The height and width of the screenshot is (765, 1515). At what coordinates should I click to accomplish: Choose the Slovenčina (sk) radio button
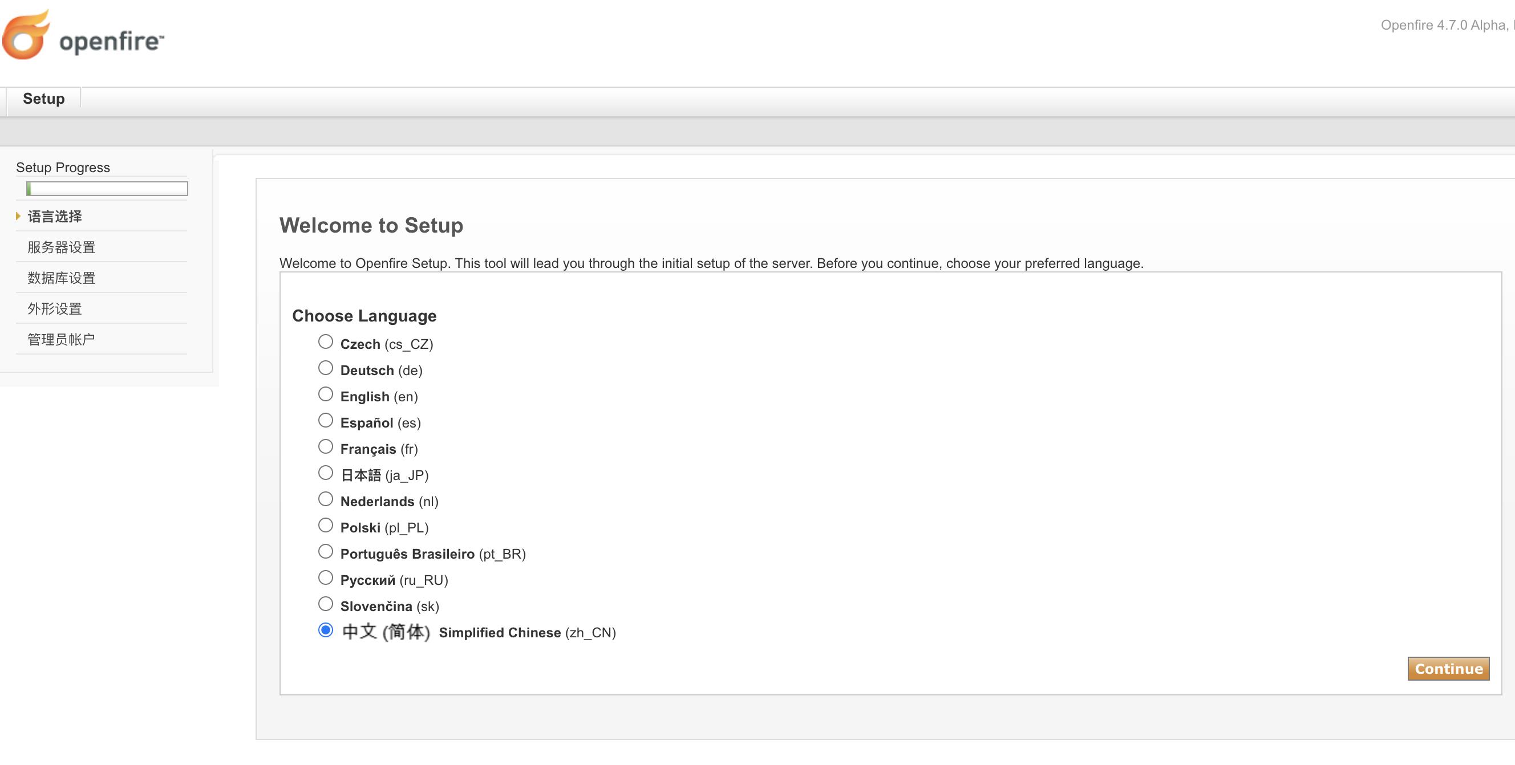(x=325, y=604)
